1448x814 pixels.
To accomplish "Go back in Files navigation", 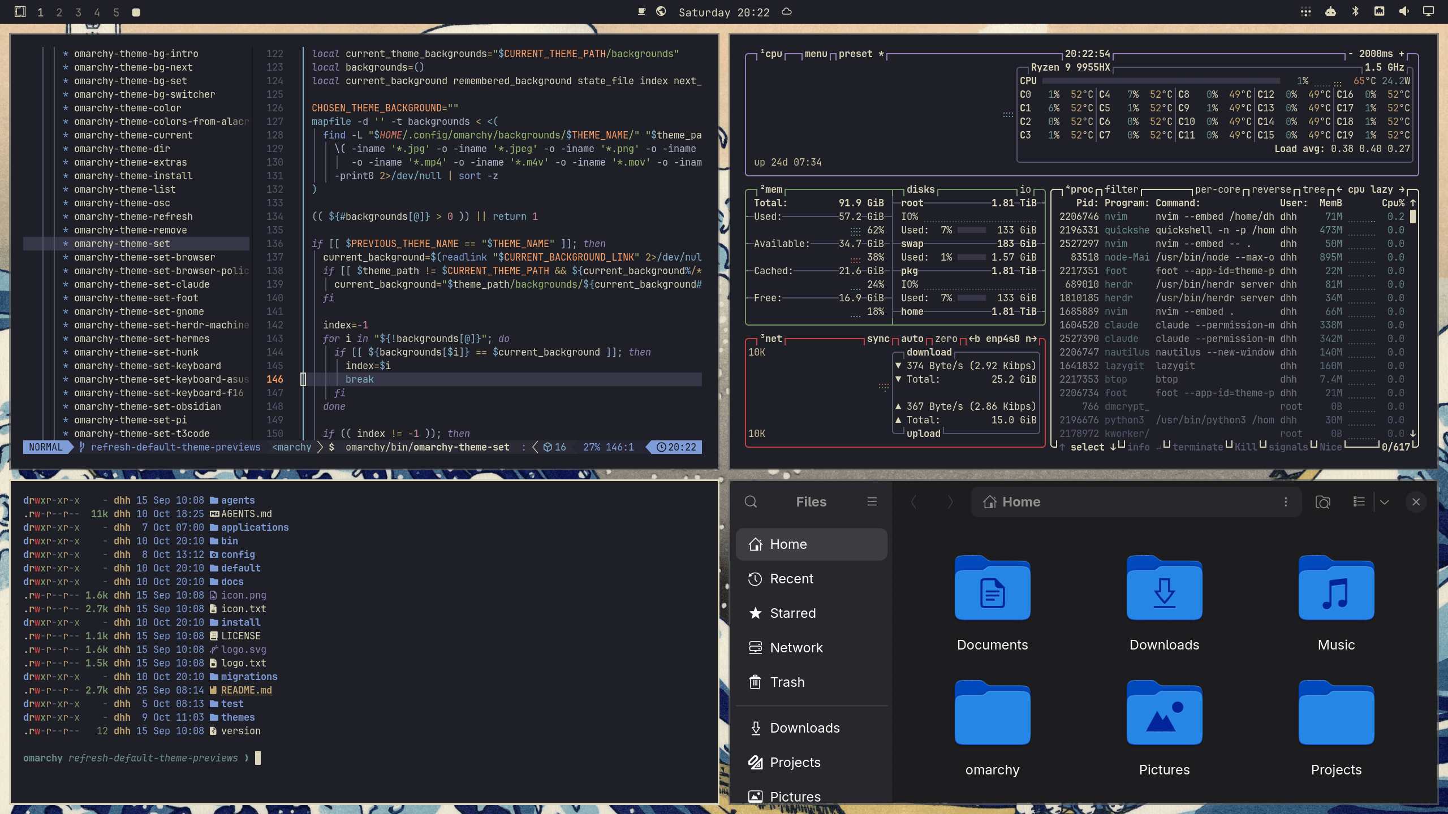I will click(x=913, y=501).
